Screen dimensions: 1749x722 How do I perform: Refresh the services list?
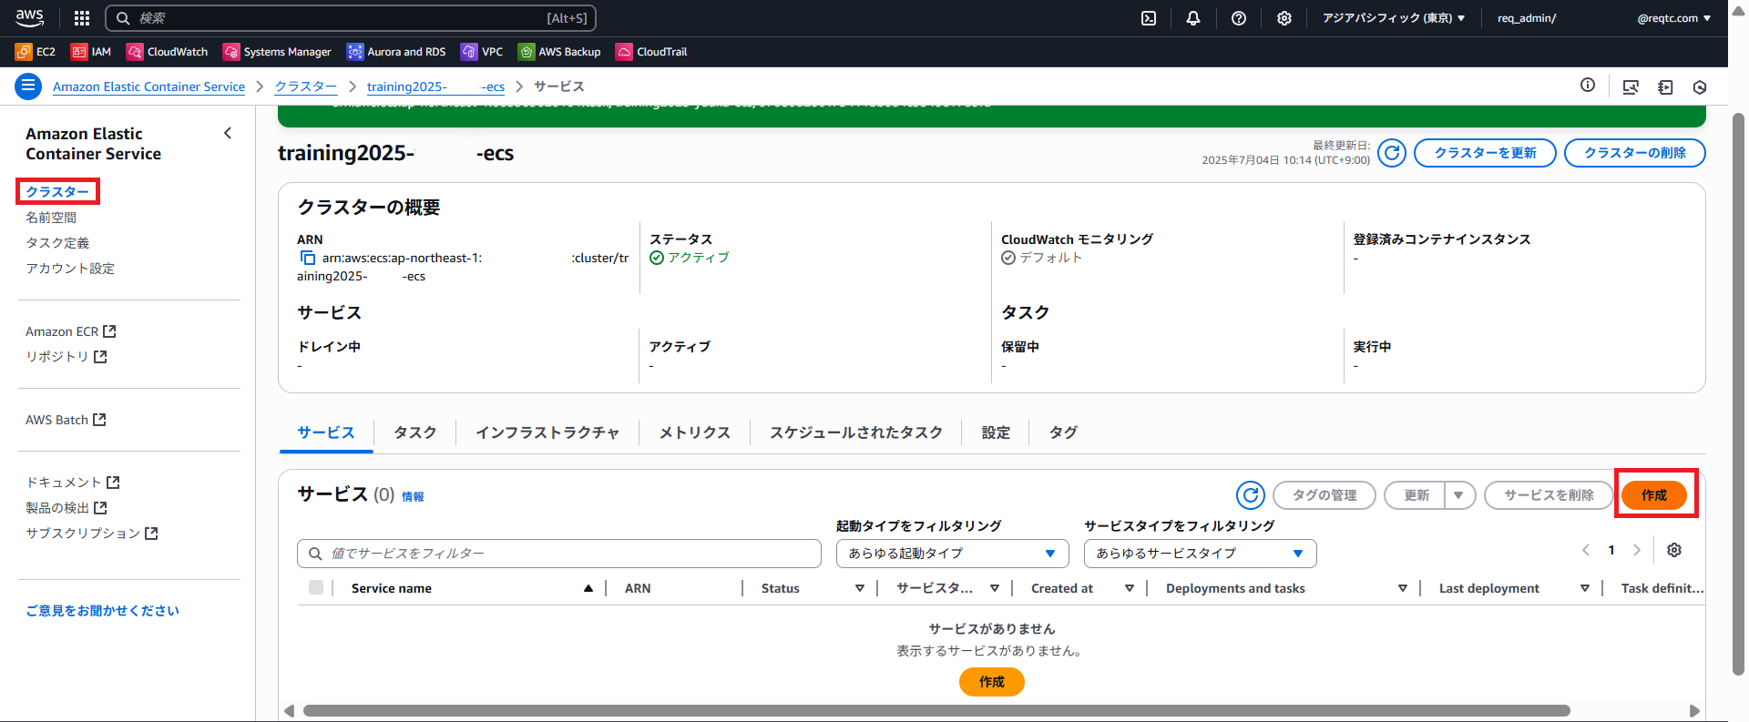click(1251, 495)
